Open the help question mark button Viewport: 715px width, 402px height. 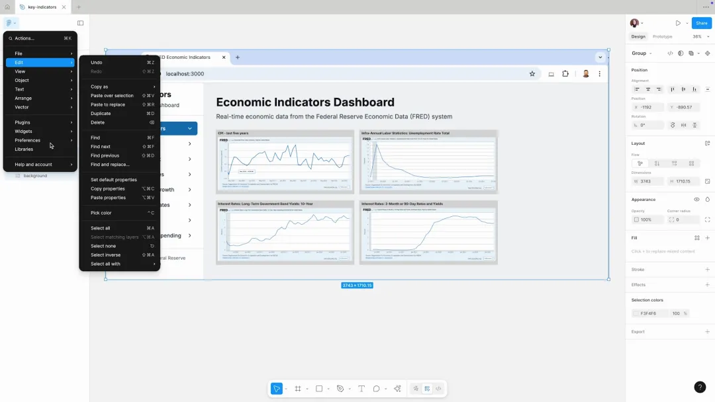click(x=700, y=387)
